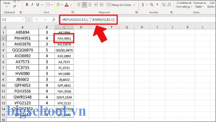Open Borders dropdown arrow
Viewport: 216px width, 122px height.
(x=52, y=5)
